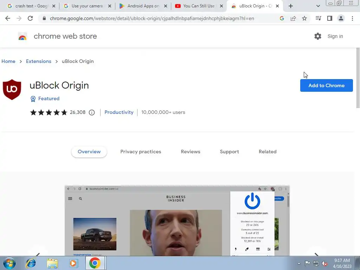Go back using the browser back arrow
The image size is (360, 270).
[x=8, y=18]
